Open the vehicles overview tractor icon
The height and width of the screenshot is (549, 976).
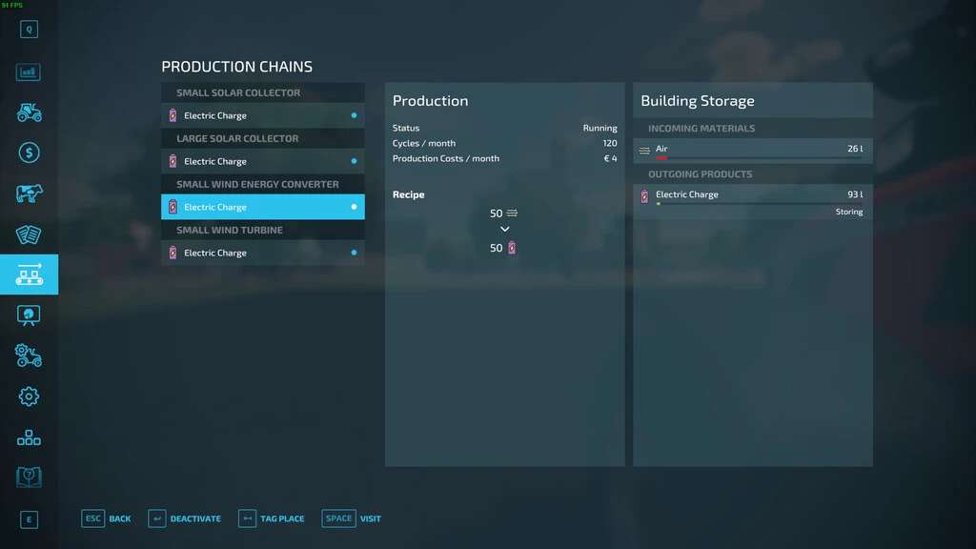click(29, 112)
